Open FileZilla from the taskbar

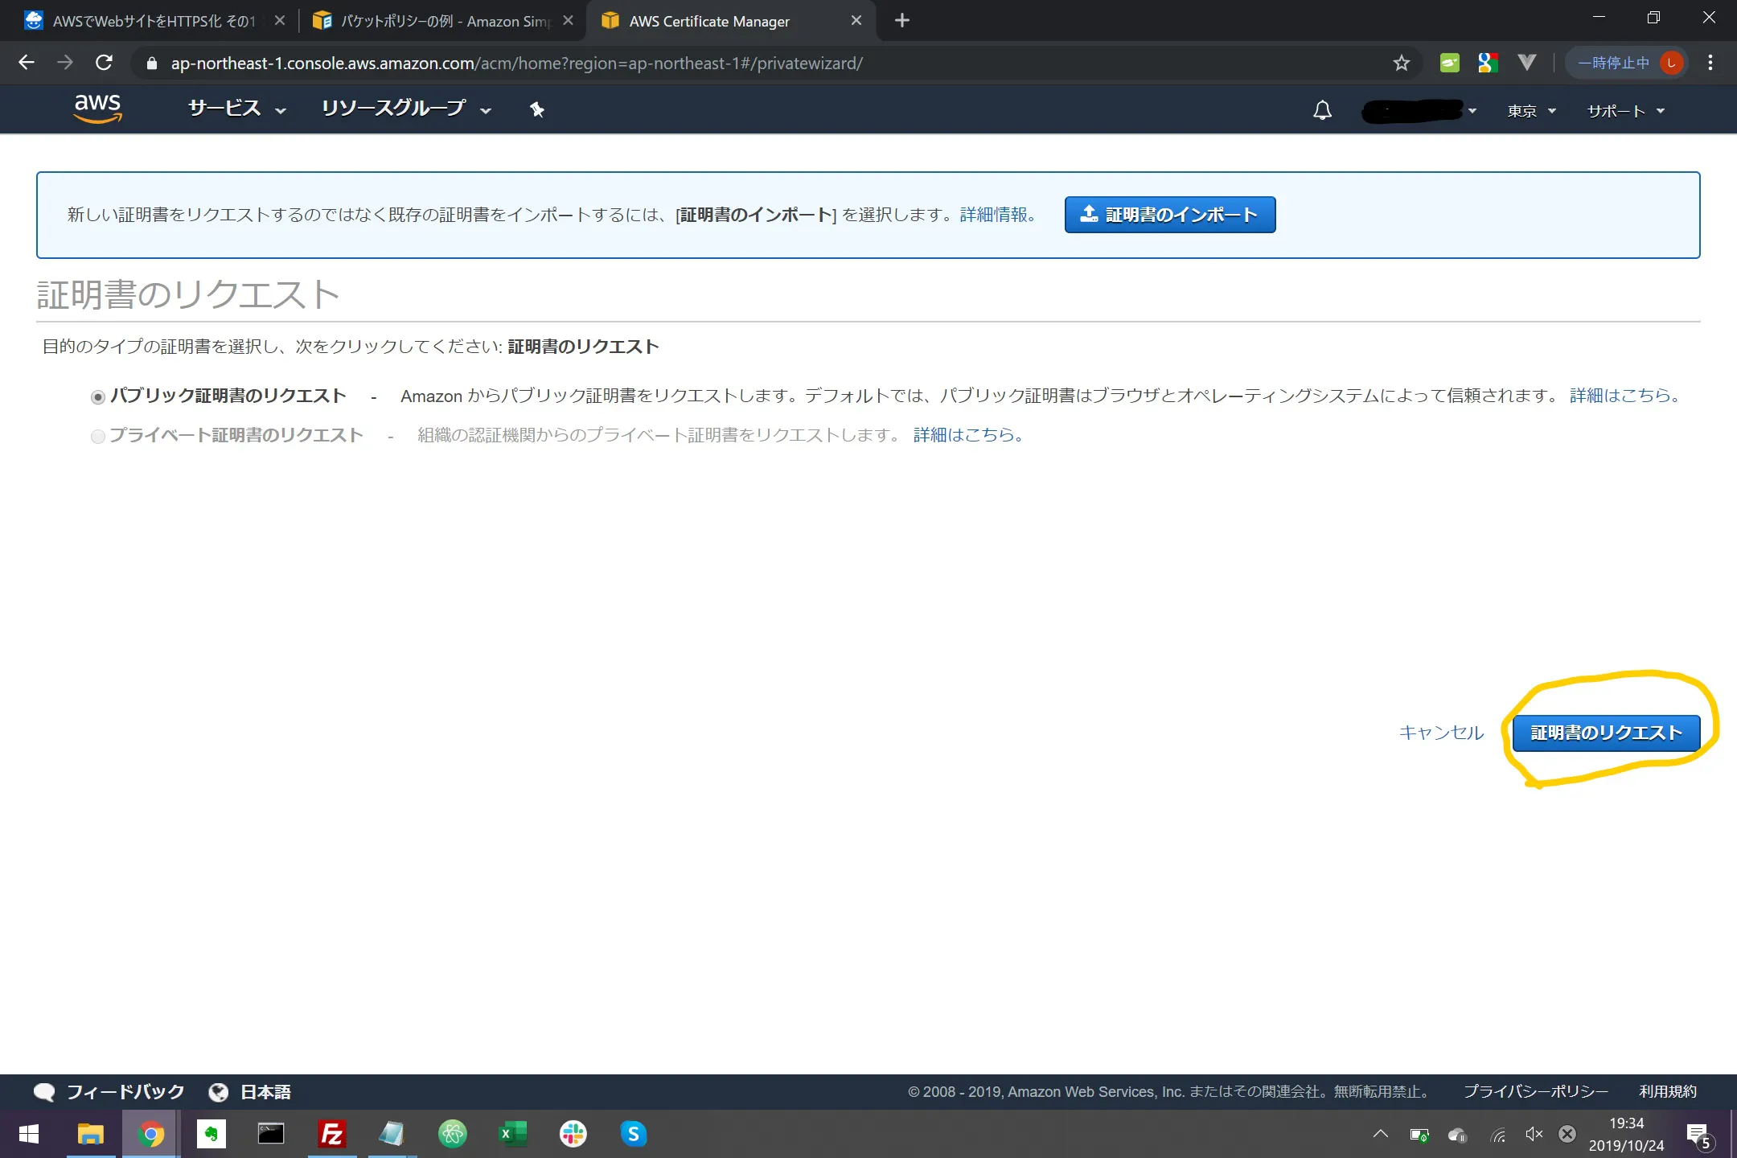click(331, 1134)
